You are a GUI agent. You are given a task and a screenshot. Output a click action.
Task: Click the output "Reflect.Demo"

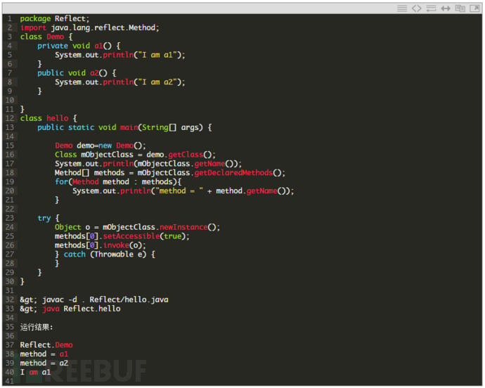[x=46, y=345]
